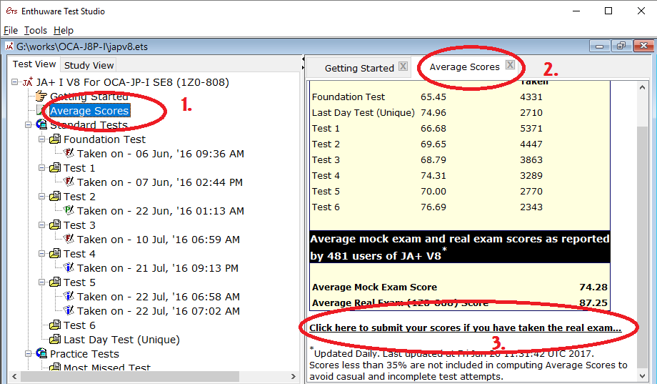Restore the japv8.ets inner window
657x384 pixels.
pos(621,46)
